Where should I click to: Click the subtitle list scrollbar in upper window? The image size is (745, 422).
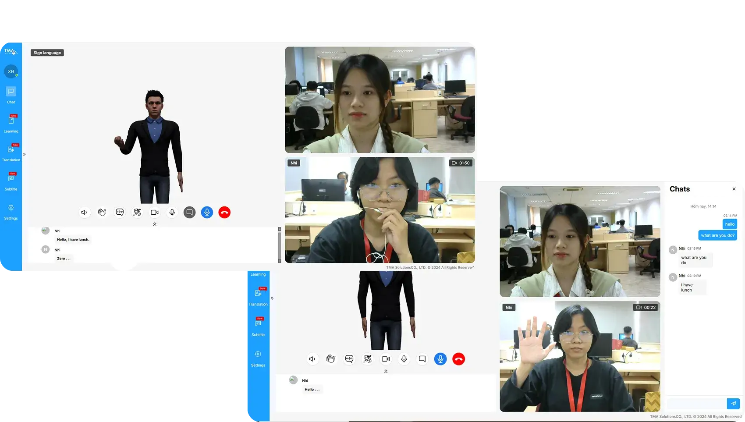pyautogui.click(x=280, y=245)
